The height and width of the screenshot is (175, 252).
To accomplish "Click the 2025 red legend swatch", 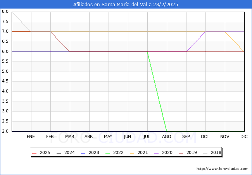I will (x=35, y=153).
